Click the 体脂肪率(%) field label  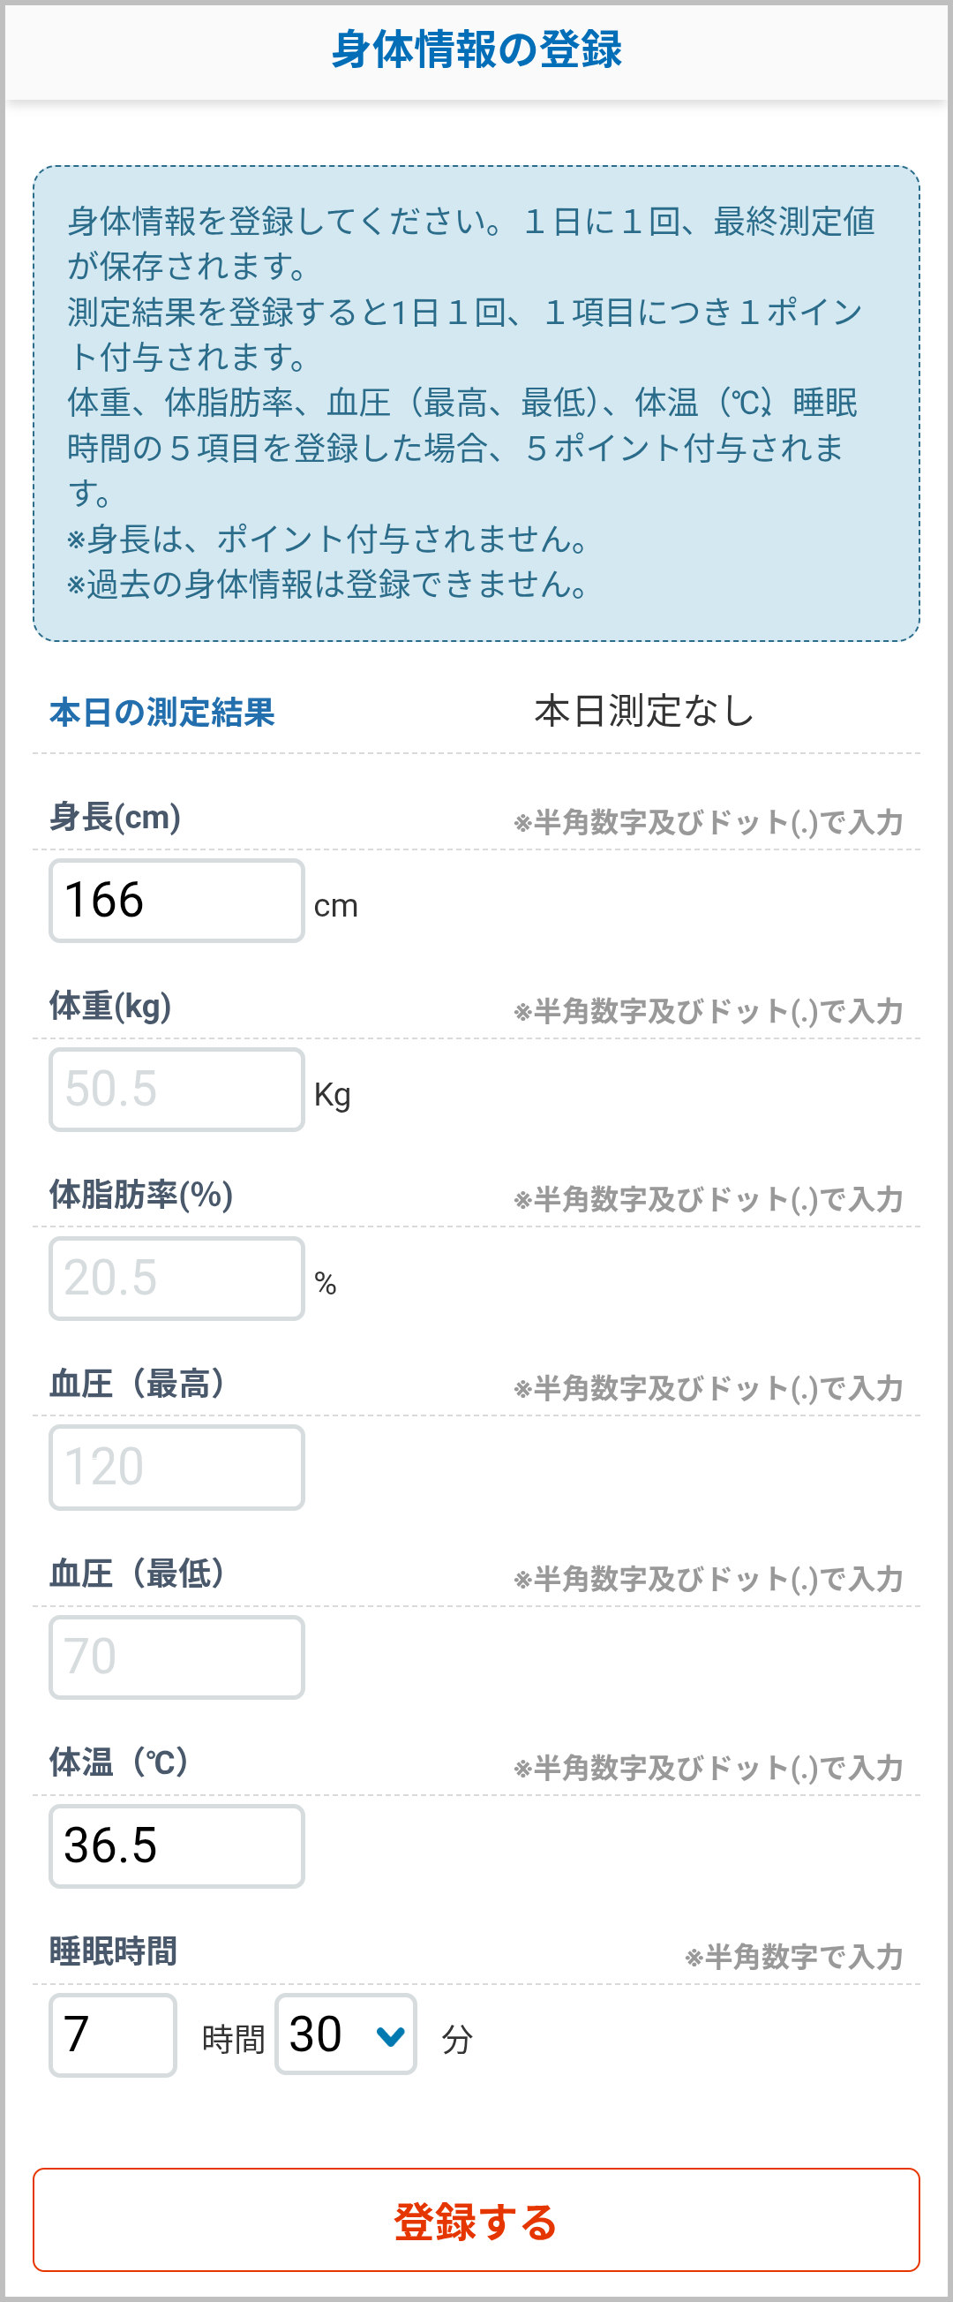(x=141, y=1195)
